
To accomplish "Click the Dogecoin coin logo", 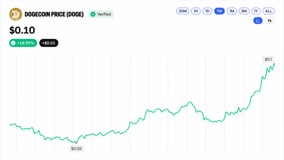I will [16, 14].
